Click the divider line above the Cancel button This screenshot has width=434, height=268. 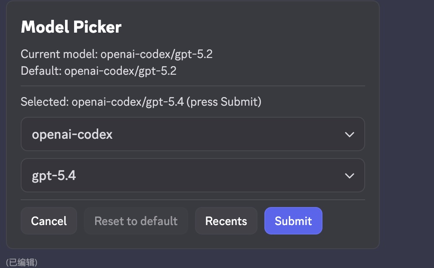point(192,200)
